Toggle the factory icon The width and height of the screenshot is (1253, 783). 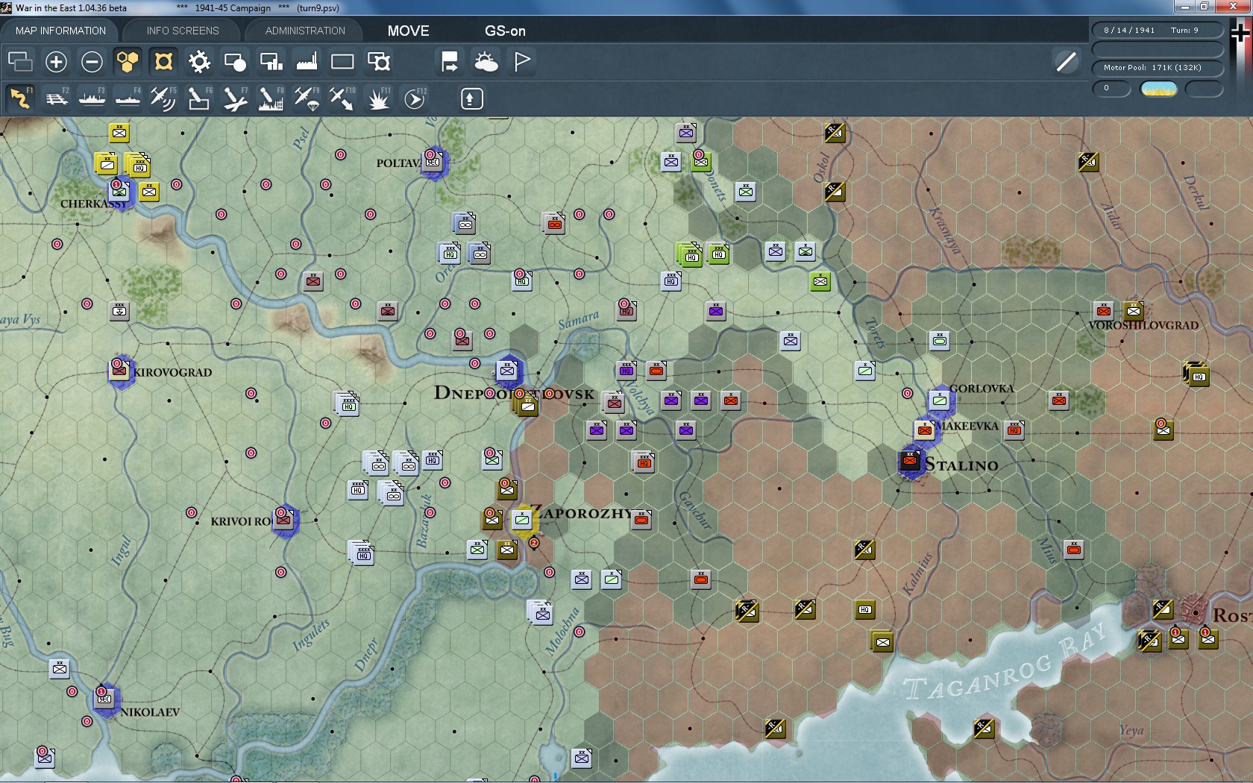pos(307,61)
